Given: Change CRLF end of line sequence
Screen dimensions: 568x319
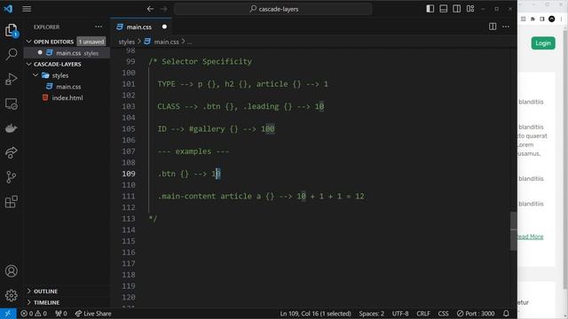Looking at the screenshot, I should pyautogui.click(x=423, y=313).
